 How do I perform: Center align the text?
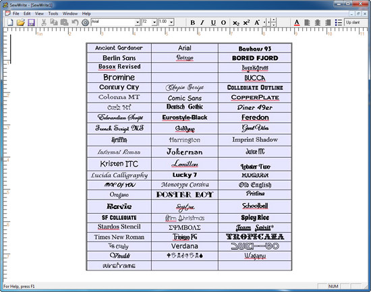[x=318, y=22]
